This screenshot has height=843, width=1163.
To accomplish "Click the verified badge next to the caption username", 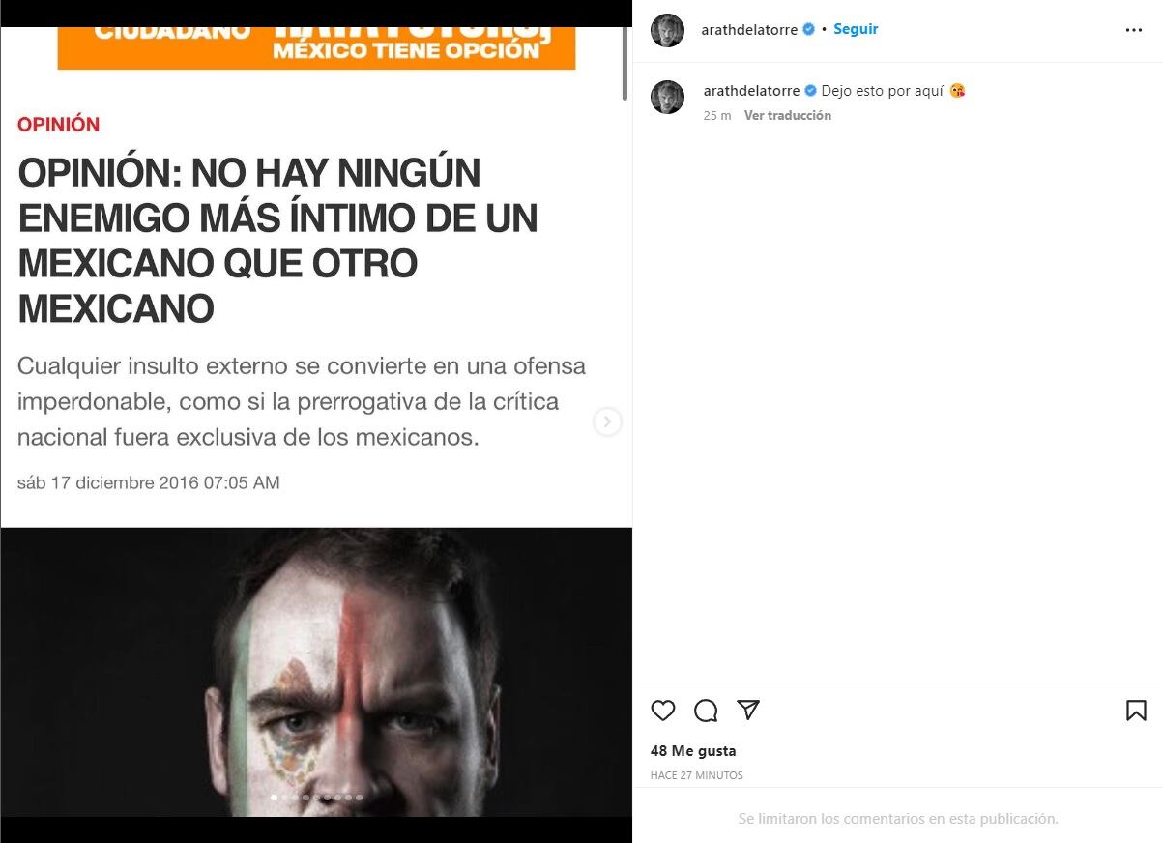I will click(x=810, y=91).
